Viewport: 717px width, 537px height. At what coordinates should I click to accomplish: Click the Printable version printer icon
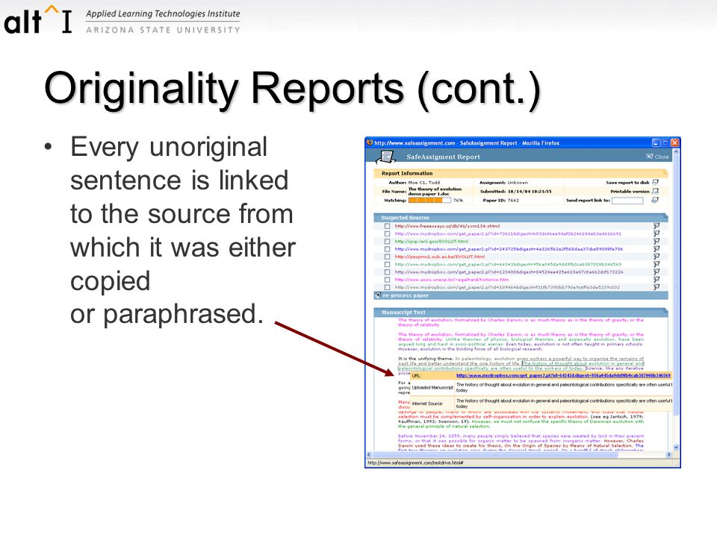pyautogui.click(x=655, y=192)
